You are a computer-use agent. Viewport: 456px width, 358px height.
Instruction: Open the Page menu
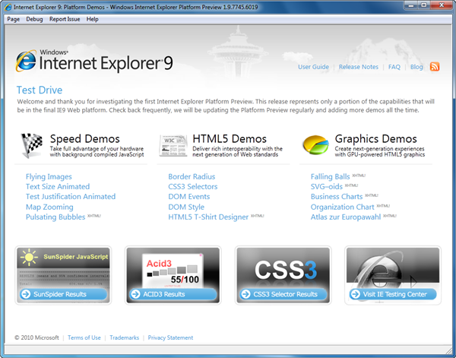pos(13,19)
